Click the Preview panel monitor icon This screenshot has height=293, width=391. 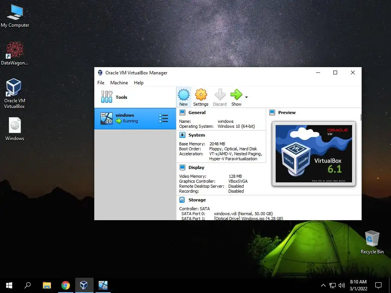coord(272,113)
